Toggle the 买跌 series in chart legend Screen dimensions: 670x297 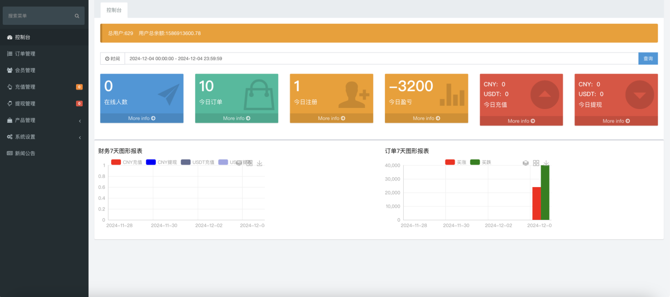481,162
